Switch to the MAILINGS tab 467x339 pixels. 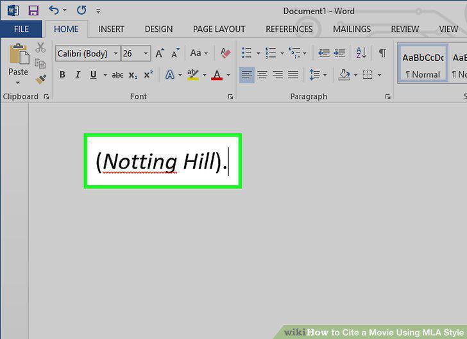pos(352,29)
